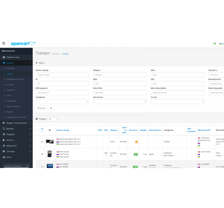224x208 pixels.
Task: Click the Панель стану dashboard icon
Action: (x=4, y=57)
